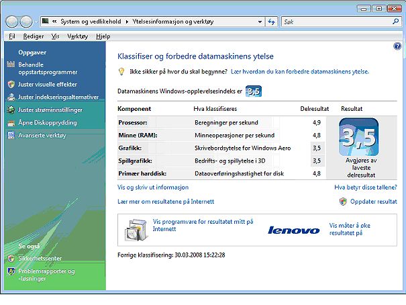Open the address bar history dropdown arrow
Viewport: 406px width, 305px height.
coord(260,22)
